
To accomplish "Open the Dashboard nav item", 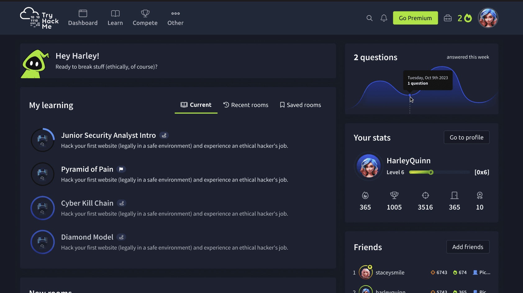I will coord(83,18).
